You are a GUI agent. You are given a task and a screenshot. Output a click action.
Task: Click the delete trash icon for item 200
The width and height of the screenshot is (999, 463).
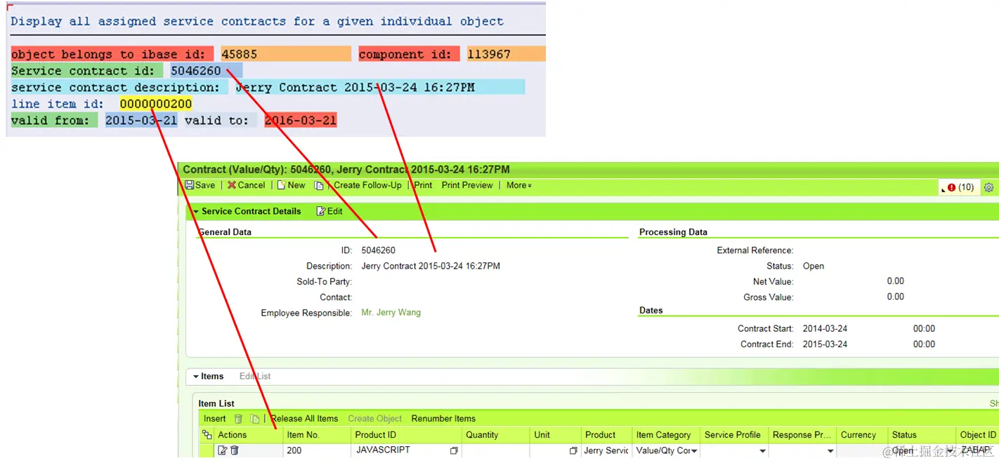[235, 450]
